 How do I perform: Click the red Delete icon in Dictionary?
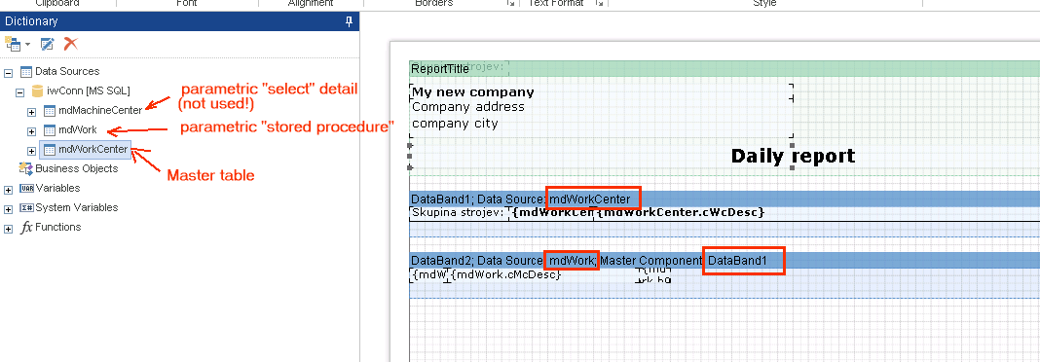pos(71,45)
